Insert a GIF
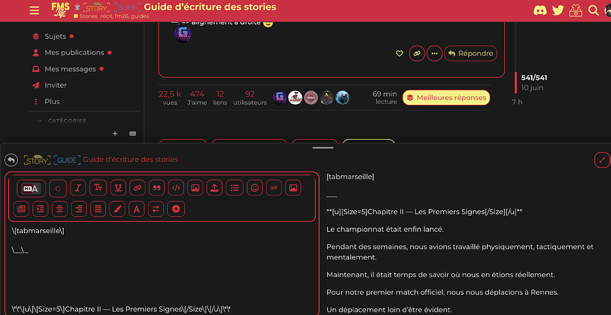This screenshot has height=315, width=611. [274, 188]
